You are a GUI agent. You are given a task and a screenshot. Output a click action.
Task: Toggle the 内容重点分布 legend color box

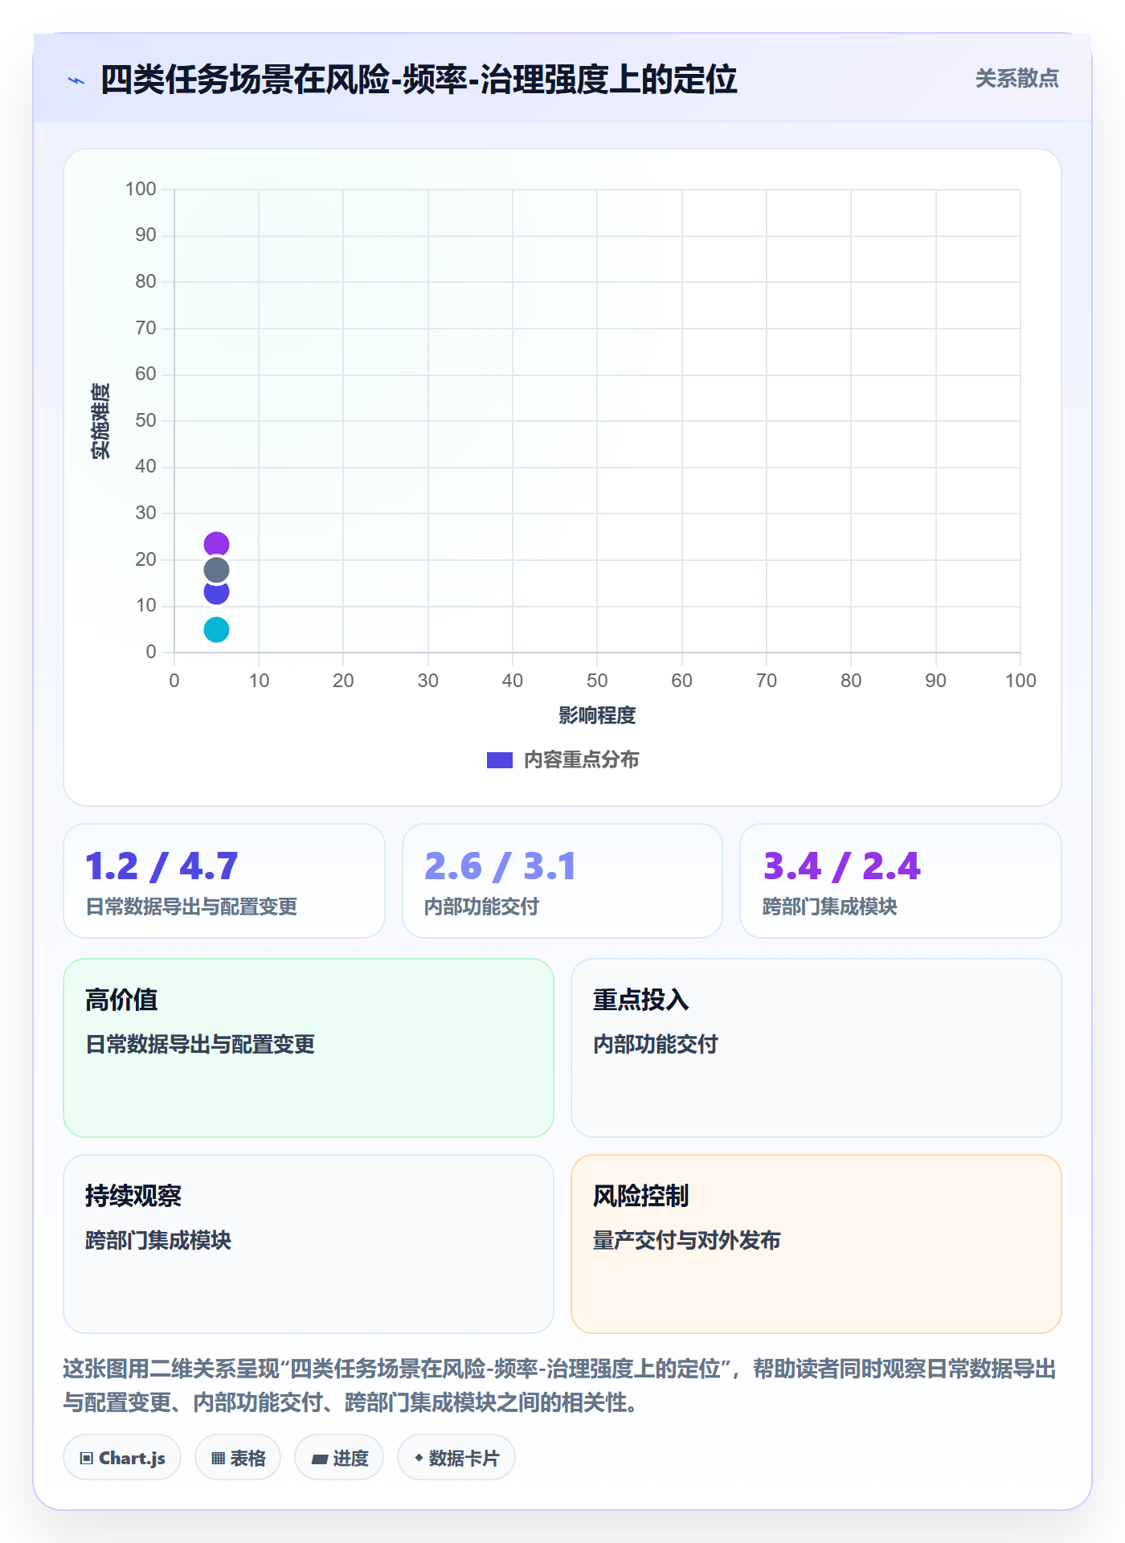coord(500,760)
